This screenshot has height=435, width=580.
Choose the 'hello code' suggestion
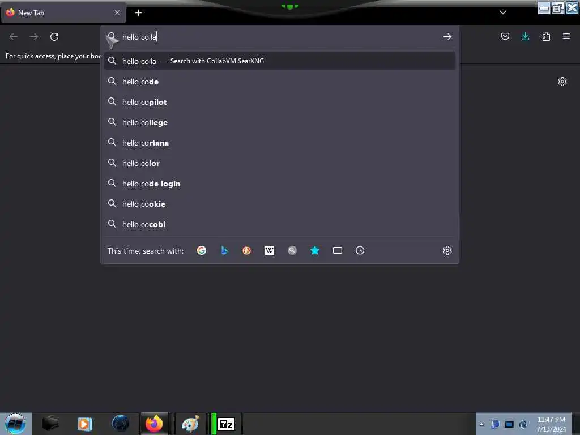tap(280, 82)
